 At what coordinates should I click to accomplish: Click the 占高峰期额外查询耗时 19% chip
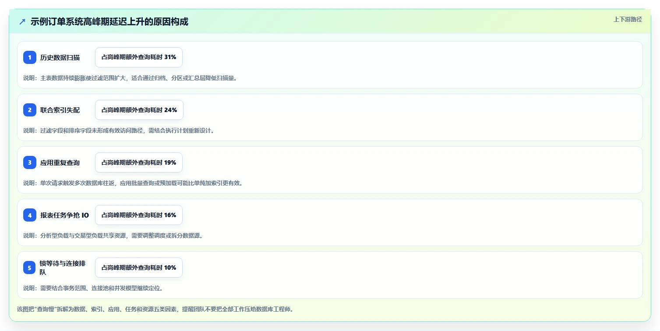(x=139, y=162)
